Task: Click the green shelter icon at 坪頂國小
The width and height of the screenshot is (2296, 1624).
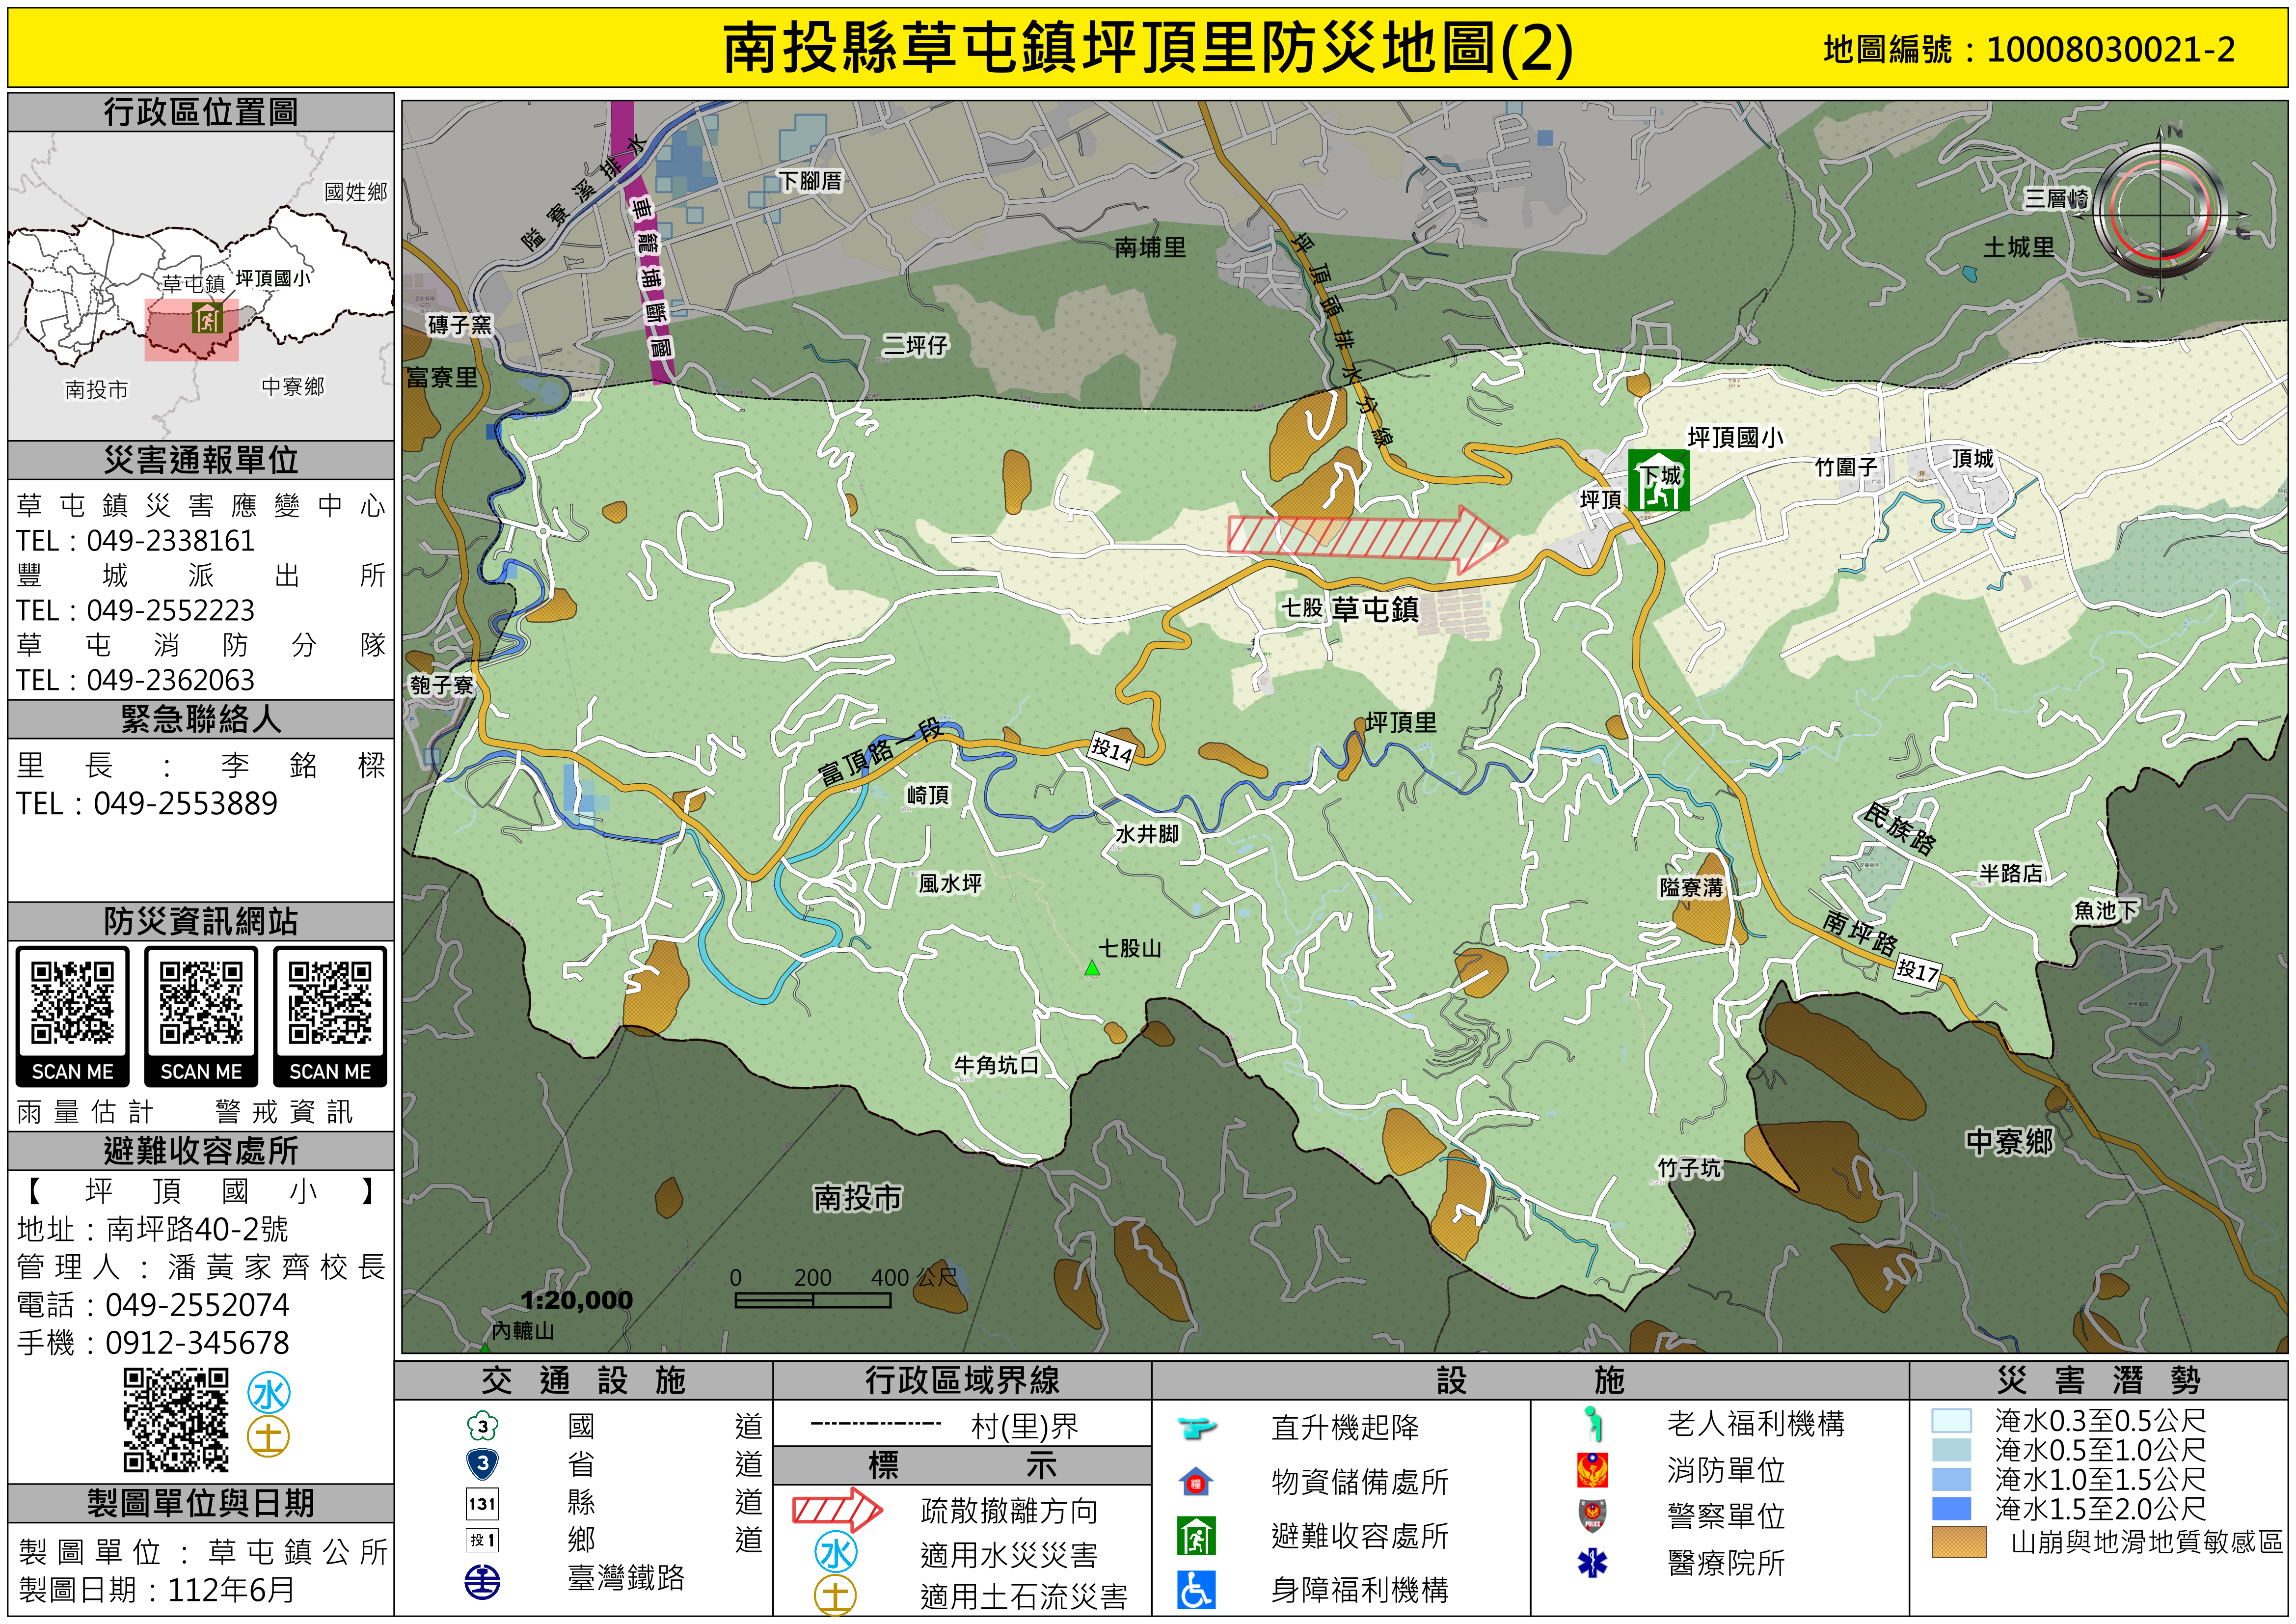Action: point(1658,480)
